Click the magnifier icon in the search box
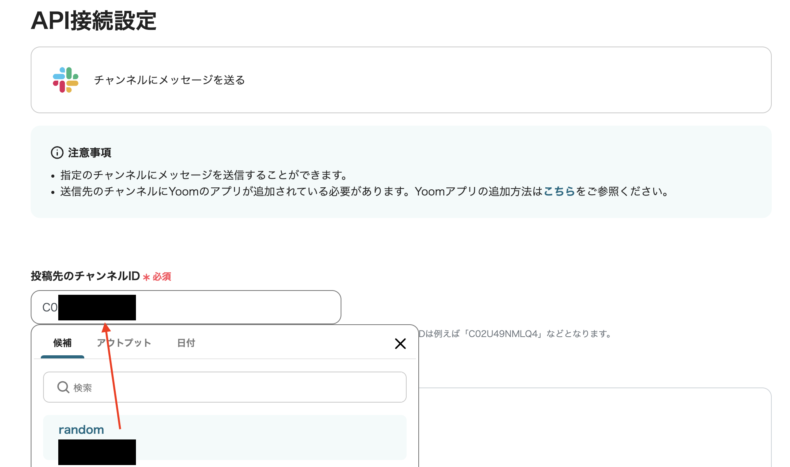Screen dimensions: 790x467 [63, 387]
